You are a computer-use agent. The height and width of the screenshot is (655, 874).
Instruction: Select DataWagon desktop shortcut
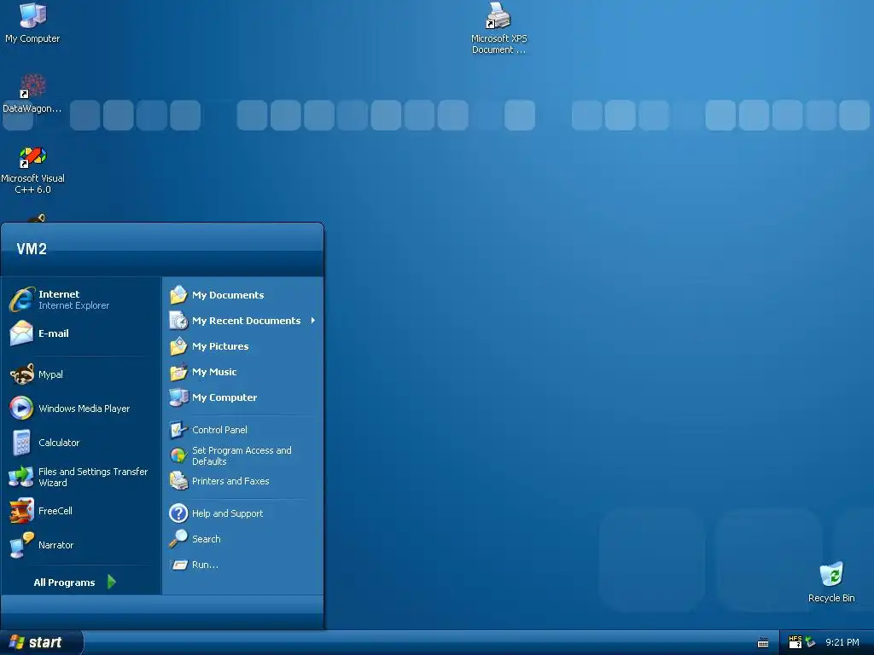pyautogui.click(x=32, y=94)
